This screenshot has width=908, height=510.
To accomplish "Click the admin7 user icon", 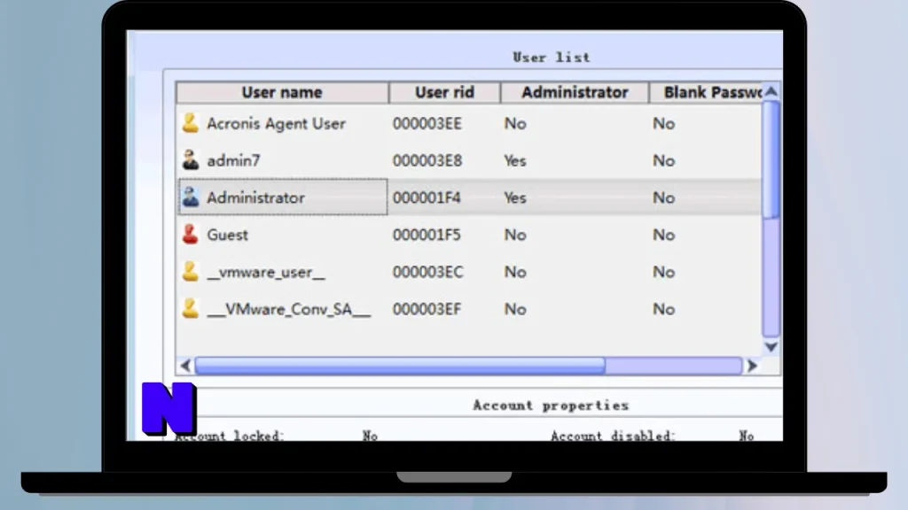I will click(190, 160).
